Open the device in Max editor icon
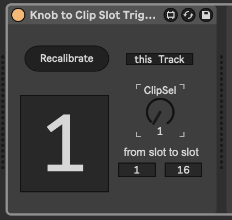The image size is (232, 220). 171,15
